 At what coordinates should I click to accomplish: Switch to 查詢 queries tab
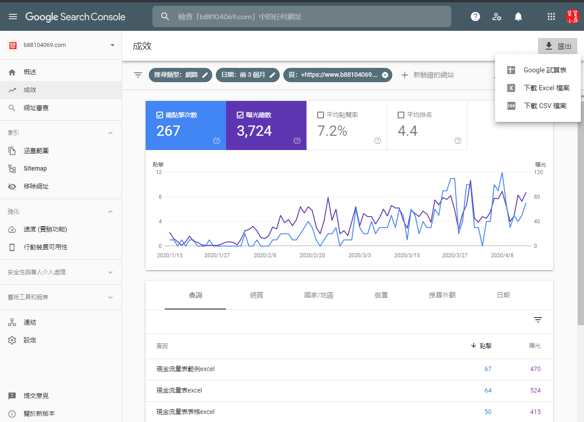coord(195,295)
